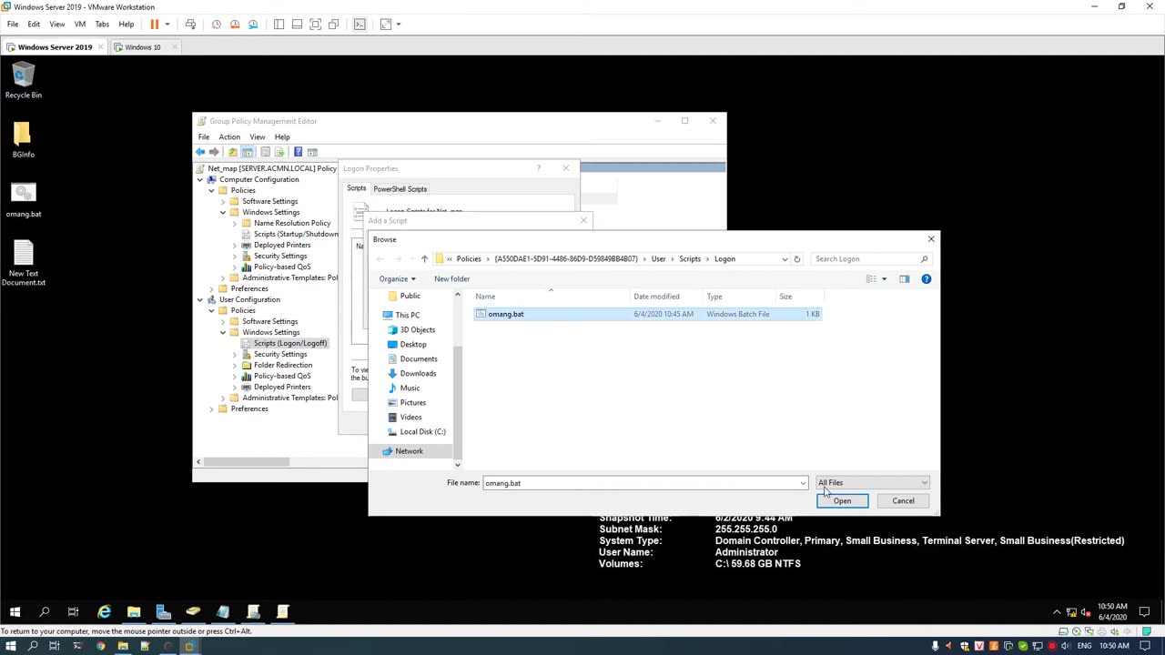Open Recycle Bin desktop icon

coord(23,80)
